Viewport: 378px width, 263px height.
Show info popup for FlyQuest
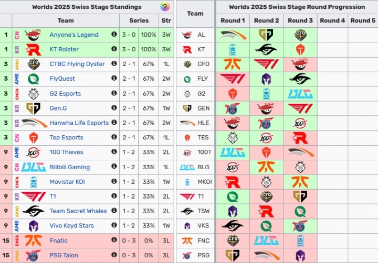point(114,79)
